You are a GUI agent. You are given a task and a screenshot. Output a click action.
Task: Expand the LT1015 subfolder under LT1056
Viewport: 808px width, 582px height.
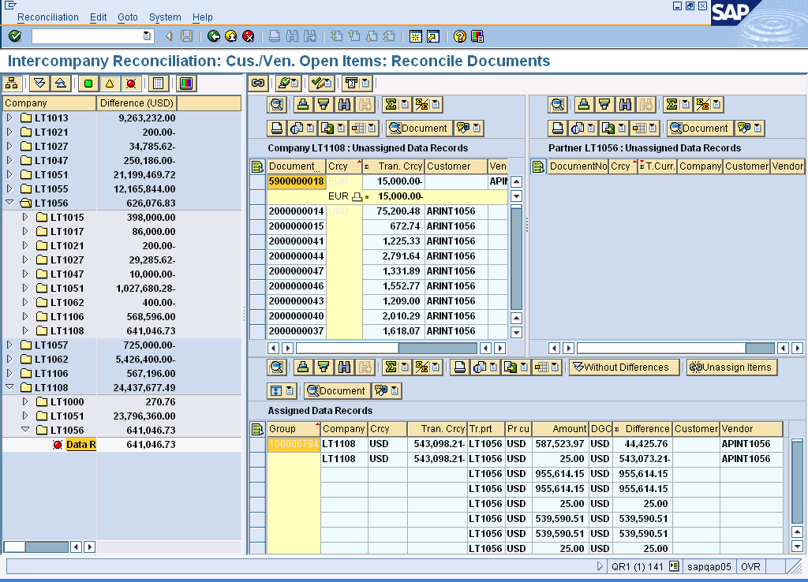(24, 218)
